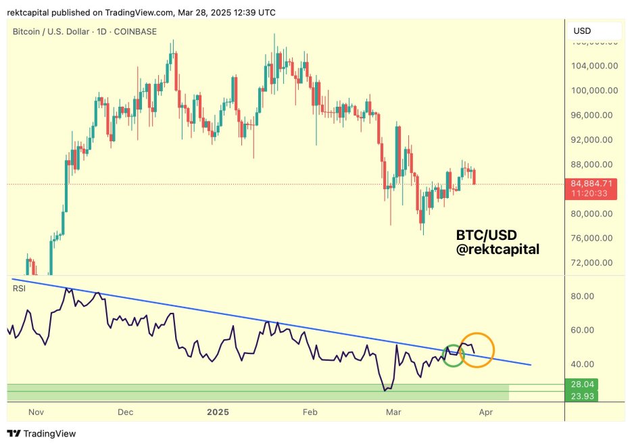The width and height of the screenshot is (632, 446).
Task: Click the 100,000.00 price axis label
Action: [x=594, y=91]
